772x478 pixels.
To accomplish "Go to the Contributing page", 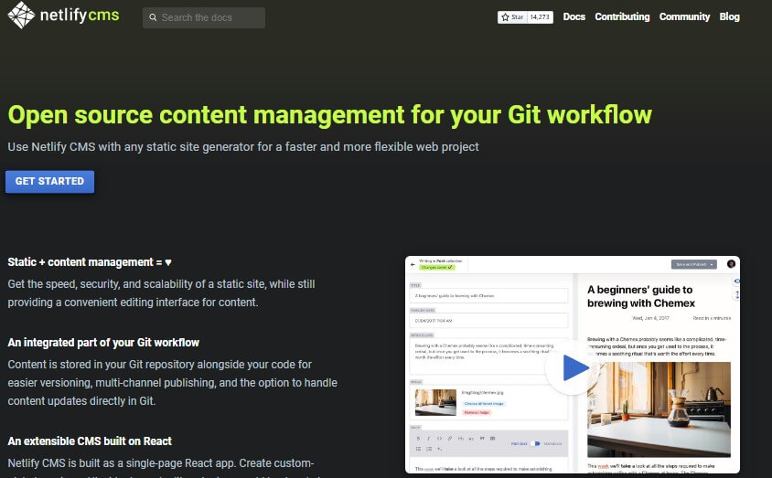I will click(x=622, y=16).
